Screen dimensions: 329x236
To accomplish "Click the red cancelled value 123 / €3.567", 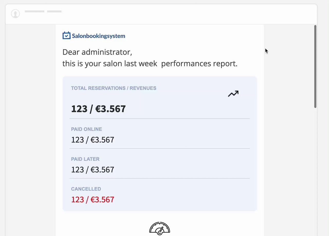I will [93, 199].
